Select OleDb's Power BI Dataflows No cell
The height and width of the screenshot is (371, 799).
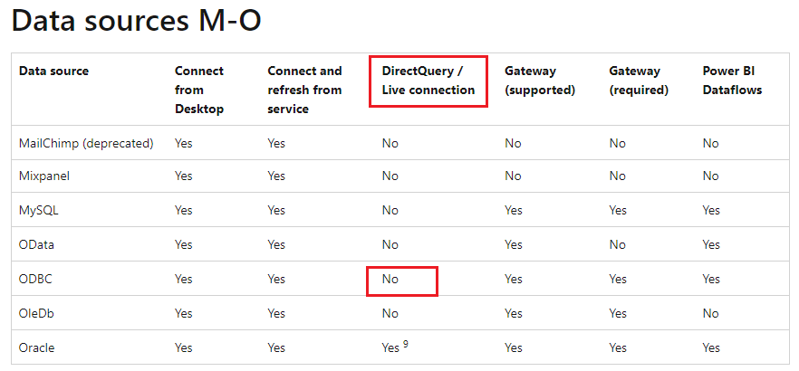[710, 313]
